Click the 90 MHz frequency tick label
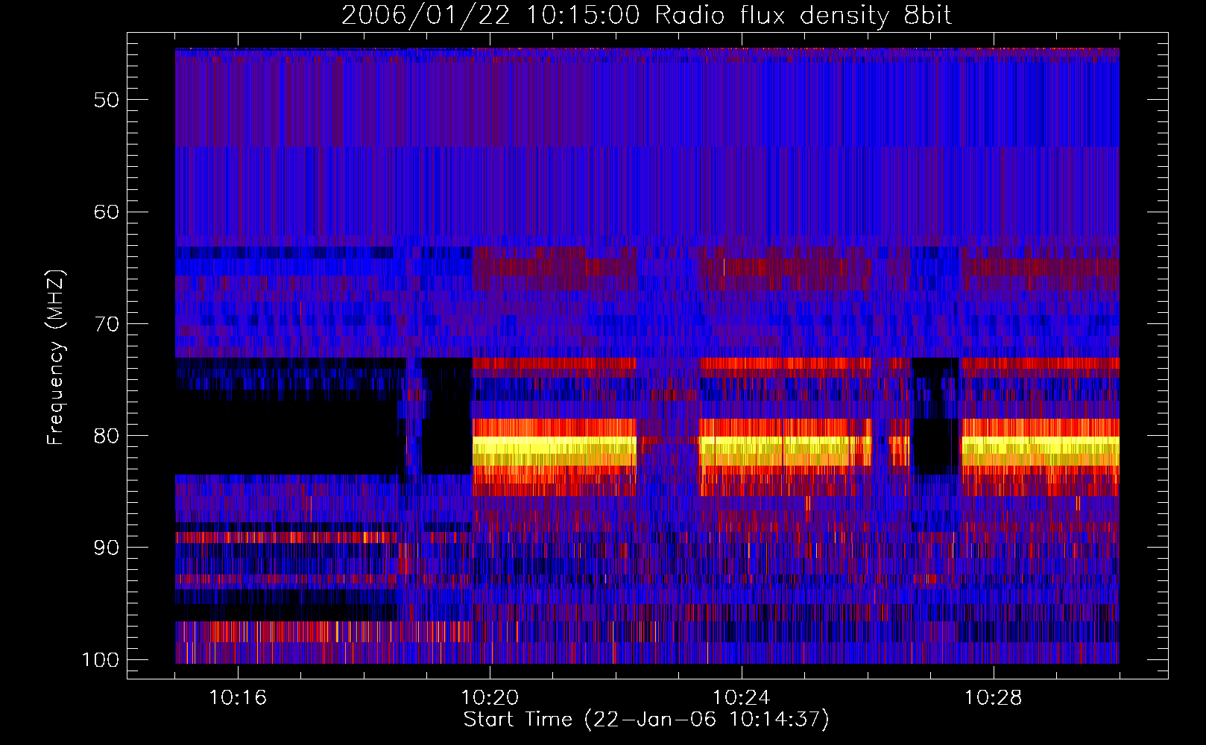This screenshot has height=745, width=1206. (x=107, y=548)
